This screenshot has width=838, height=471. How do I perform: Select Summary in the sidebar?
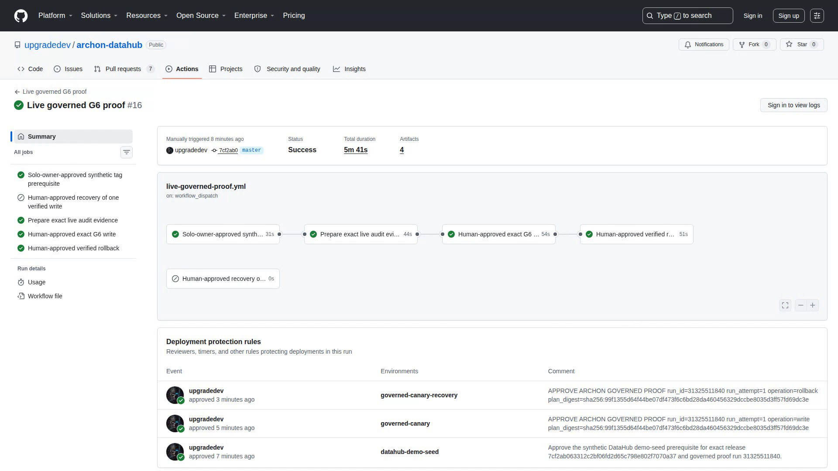(73, 137)
